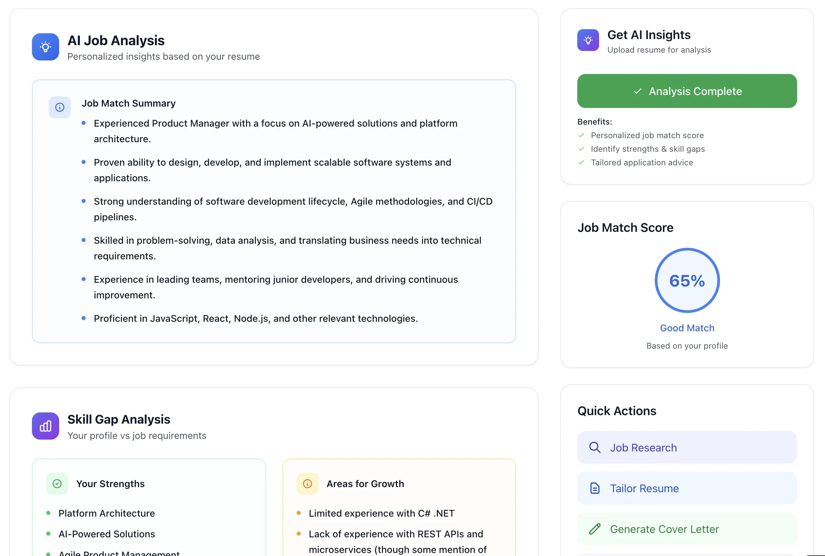825x556 pixels.
Task: Click the Experienced Product Manager summary bullet
Action: click(276, 131)
